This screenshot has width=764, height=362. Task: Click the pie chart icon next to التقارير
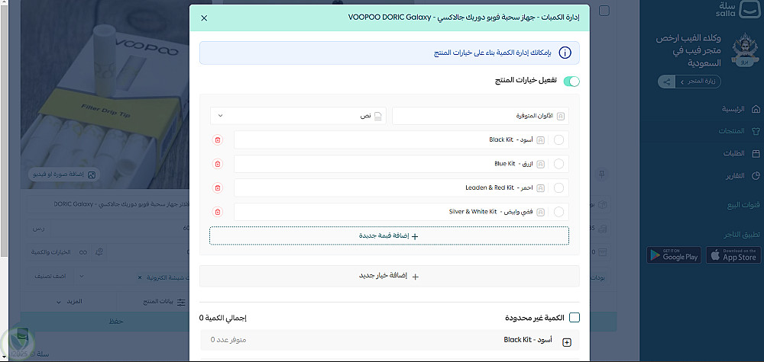coord(756,176)
